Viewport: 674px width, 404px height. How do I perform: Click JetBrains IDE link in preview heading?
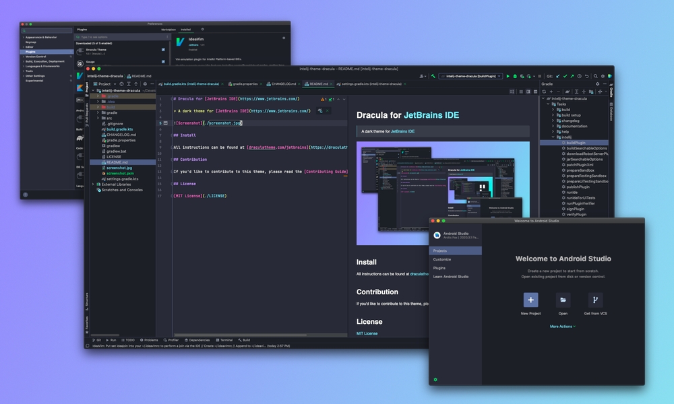click(x=431, y=115)
